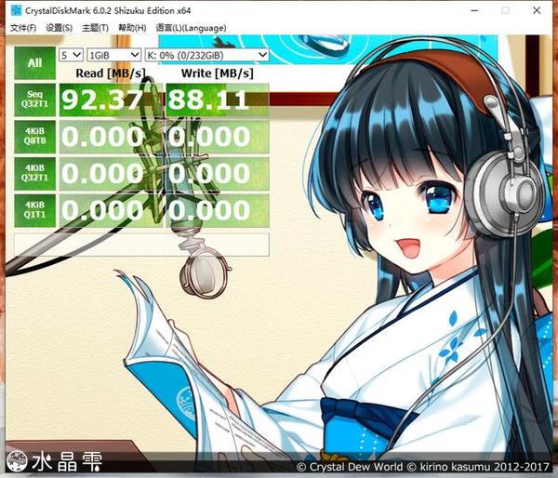The height and width of the screenshot is (478, 558).
Task: Open the test size dropdown showing 1GiB
Action: pyautogui.click(x=114, y=55)
